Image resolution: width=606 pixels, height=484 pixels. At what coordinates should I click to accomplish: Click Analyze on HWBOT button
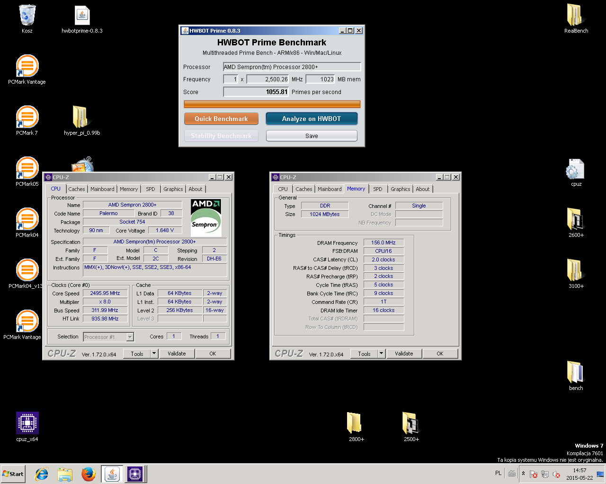click(312, 119)
